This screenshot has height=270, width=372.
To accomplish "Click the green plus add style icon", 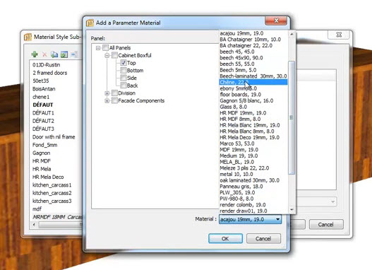I will (35, 54).
